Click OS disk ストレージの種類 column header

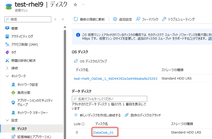[172, 70]
